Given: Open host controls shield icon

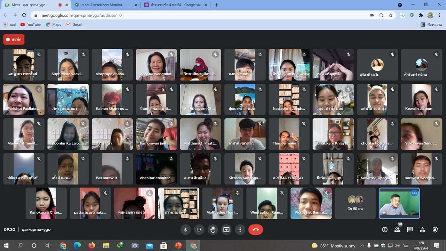Looking at the screenshot, I should click(435, 229).
